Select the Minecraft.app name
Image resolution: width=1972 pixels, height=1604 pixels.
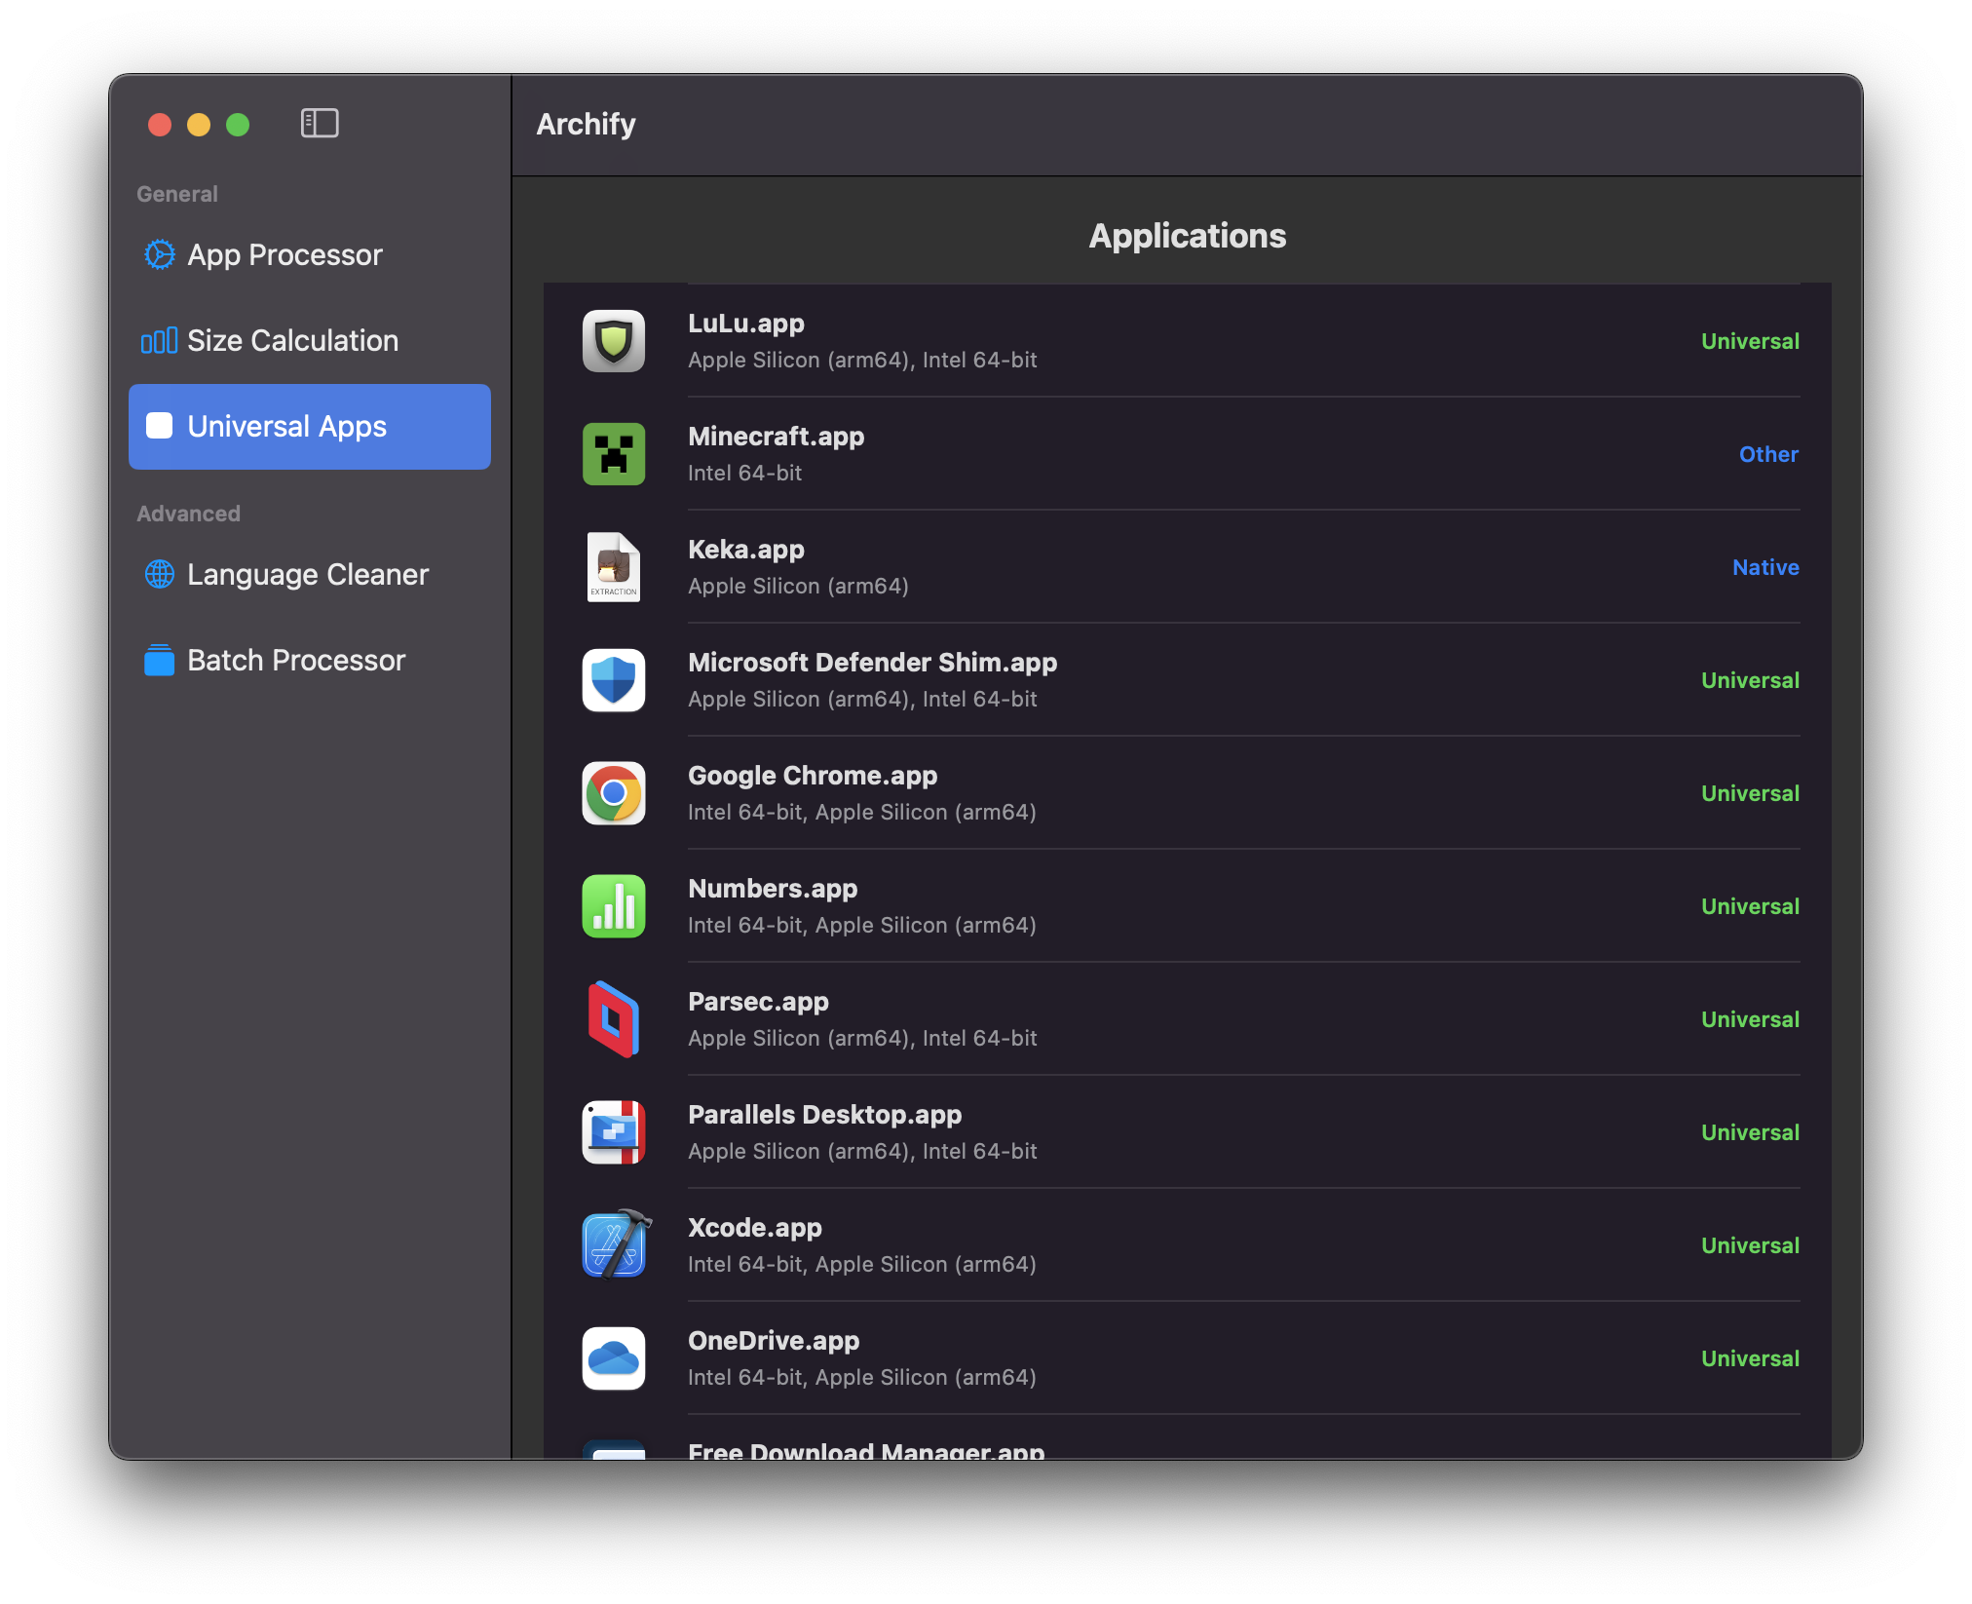click(x=777, y=437)
